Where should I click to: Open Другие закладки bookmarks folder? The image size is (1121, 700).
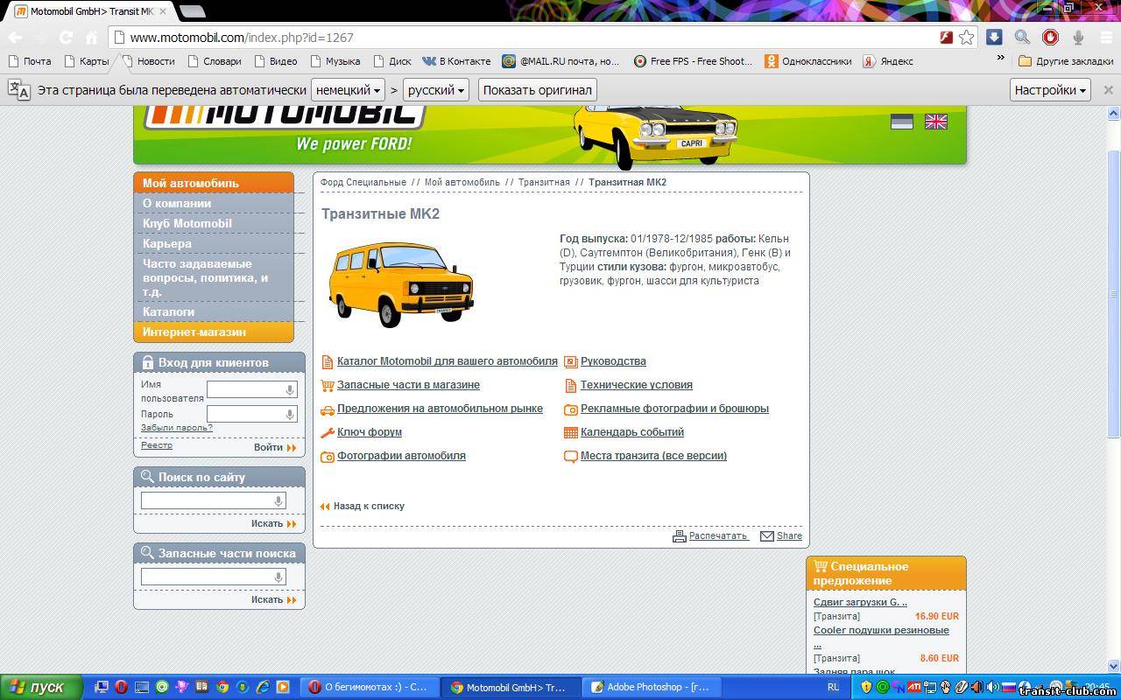[x=1066, y=61]
